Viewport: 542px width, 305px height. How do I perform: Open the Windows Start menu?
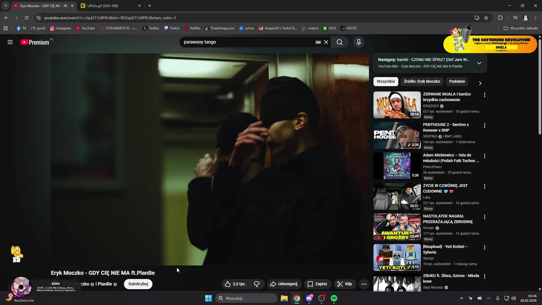208,298
